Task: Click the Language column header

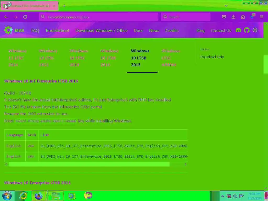Action: [x=15, y=135]
